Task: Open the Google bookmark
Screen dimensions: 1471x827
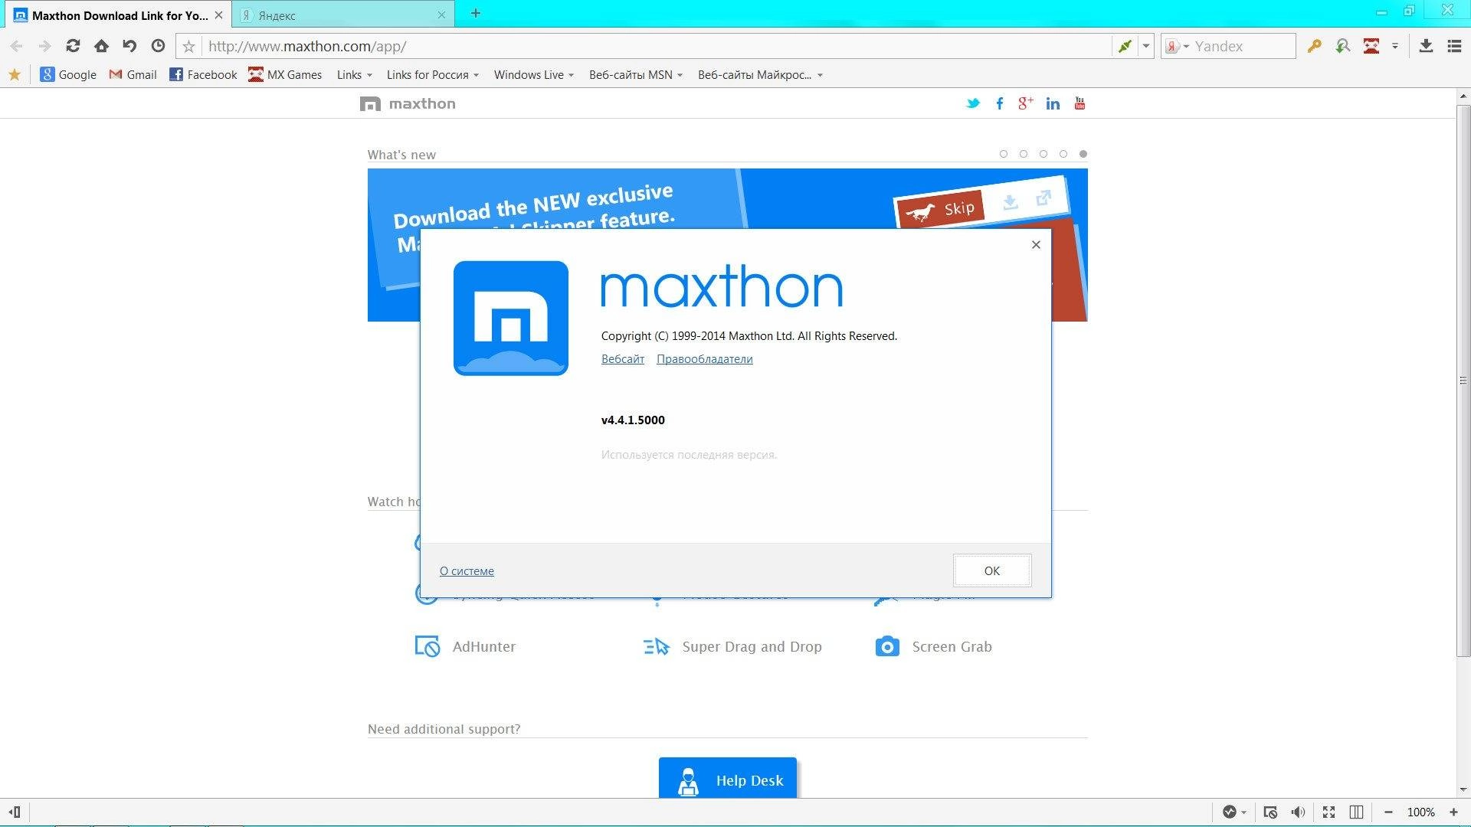Action: click(68, 74)
